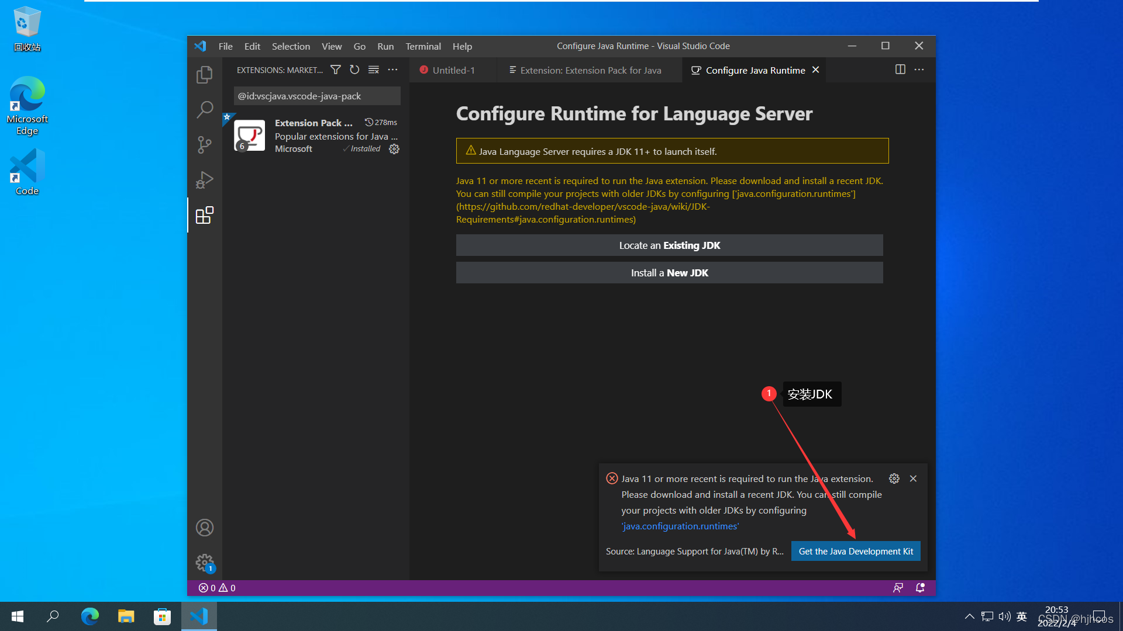Click the feedback icon in status bar
1123x631 pixels.
click(898, 588)
